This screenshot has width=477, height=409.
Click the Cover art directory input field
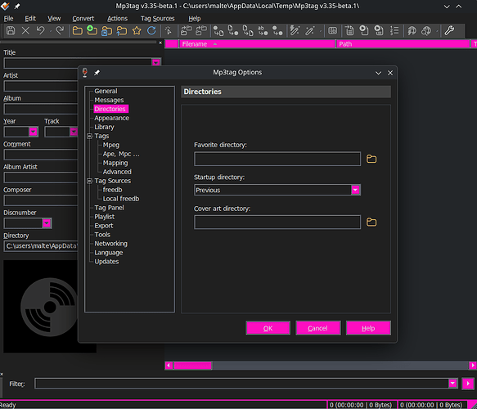pyautogui.click(x=277, y=222)
